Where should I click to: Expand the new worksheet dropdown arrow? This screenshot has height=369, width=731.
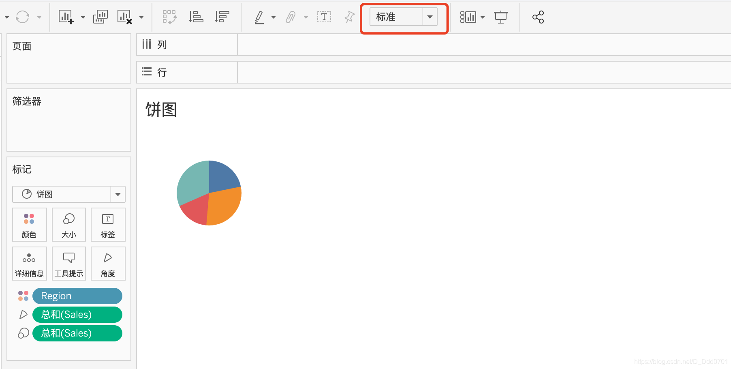point(83,17)
